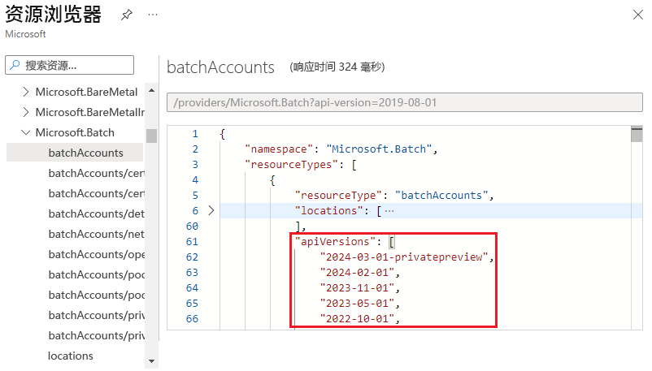Expand the folded locations array arrow
The height and width of the screenshot is (371, 652).
coord(211,210)
